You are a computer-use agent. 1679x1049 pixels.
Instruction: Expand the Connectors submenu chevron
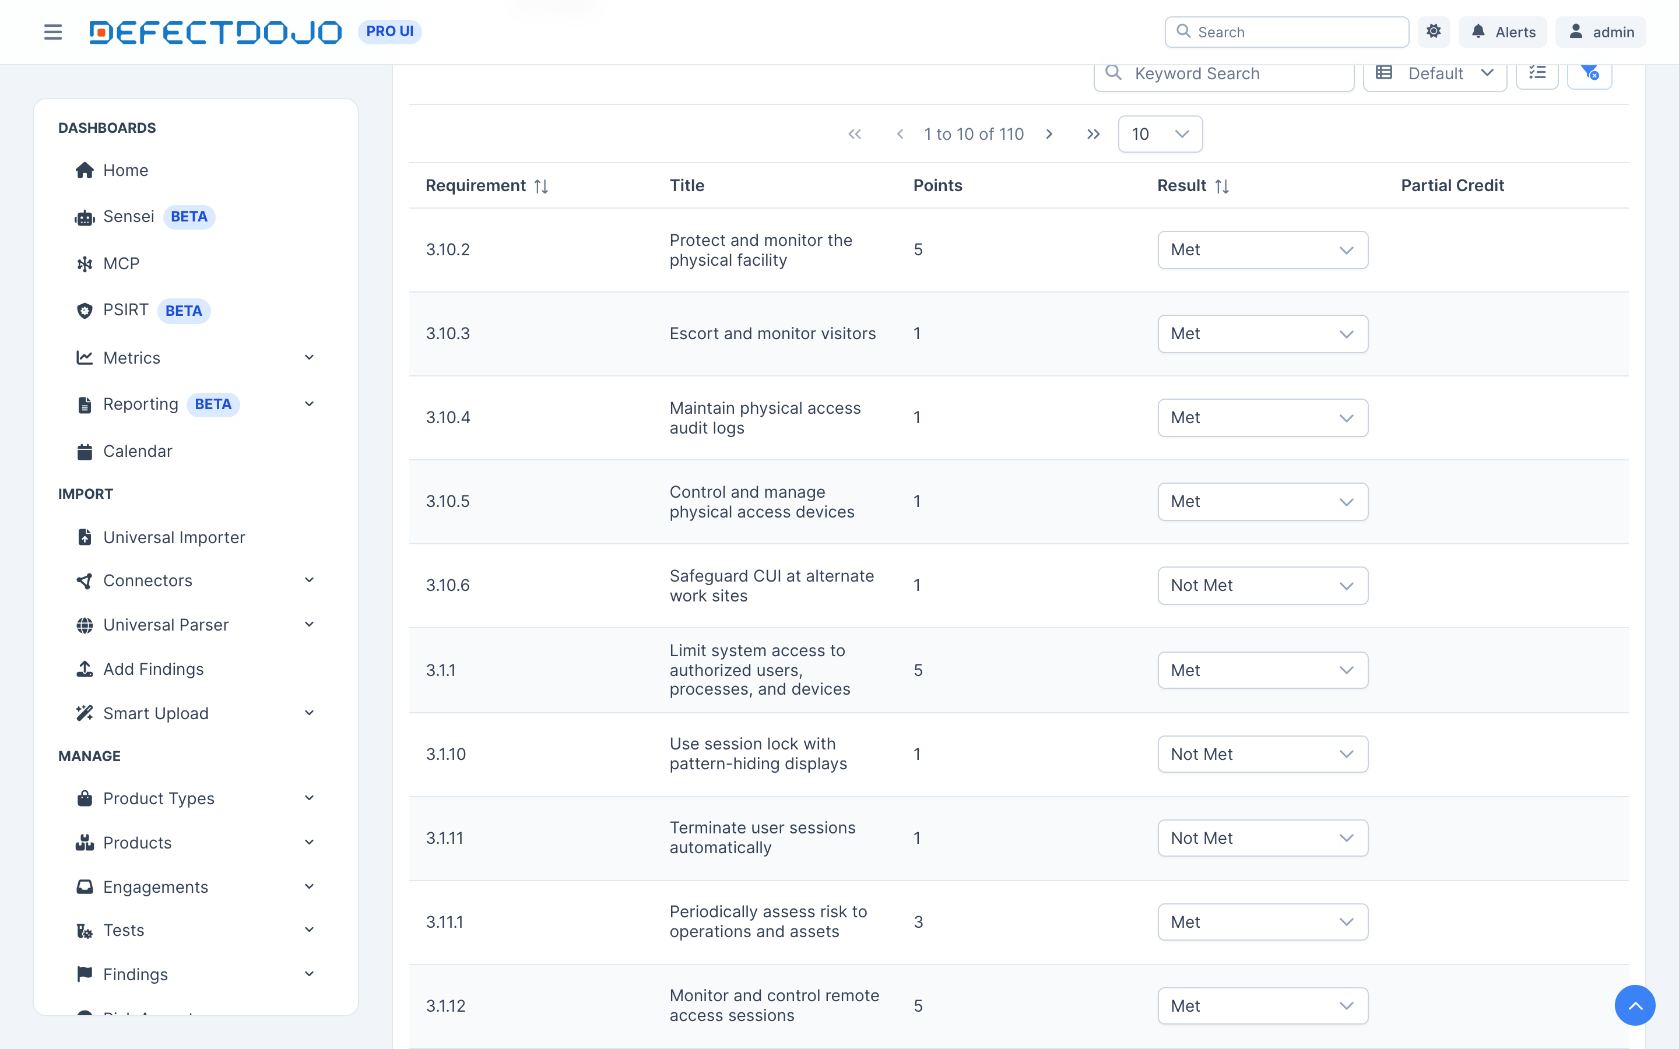pos(310,580)
